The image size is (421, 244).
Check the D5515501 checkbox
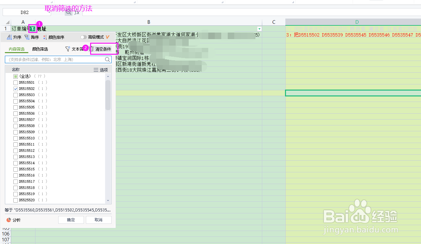pos(15,82)
